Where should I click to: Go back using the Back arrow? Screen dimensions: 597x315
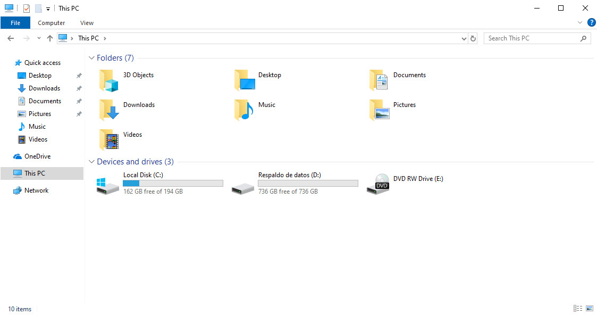[11, 38]
